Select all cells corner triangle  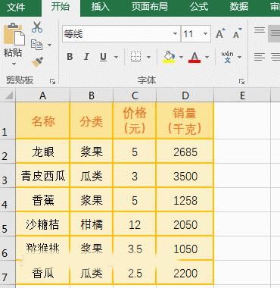[x=8, y=95]
